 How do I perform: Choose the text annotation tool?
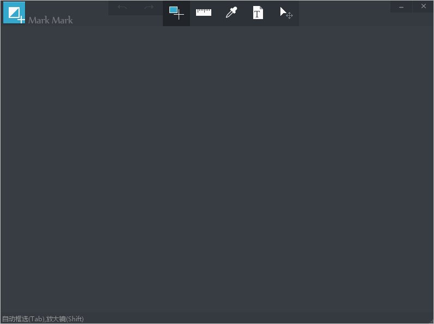click(x=258, y=13)
